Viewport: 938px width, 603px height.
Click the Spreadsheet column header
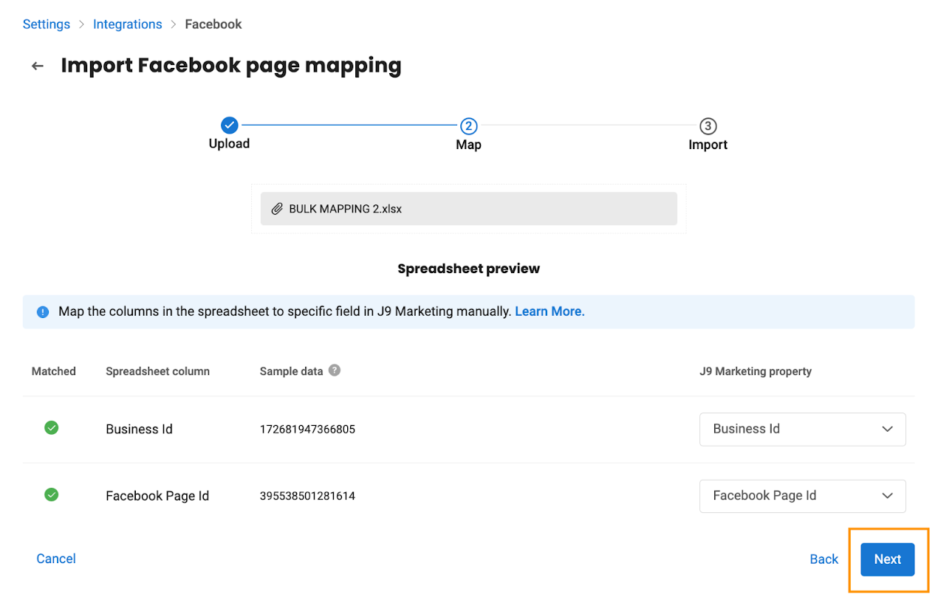(x=158, y=371)
